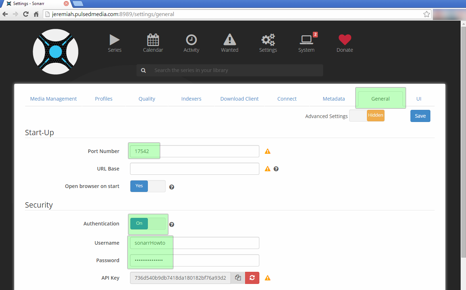
Task: Open the Calendar icon in navigation
Action: click(x=153, y=40)
